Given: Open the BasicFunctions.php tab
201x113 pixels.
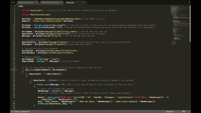Looking at the screenshot, I should (26, 3).
